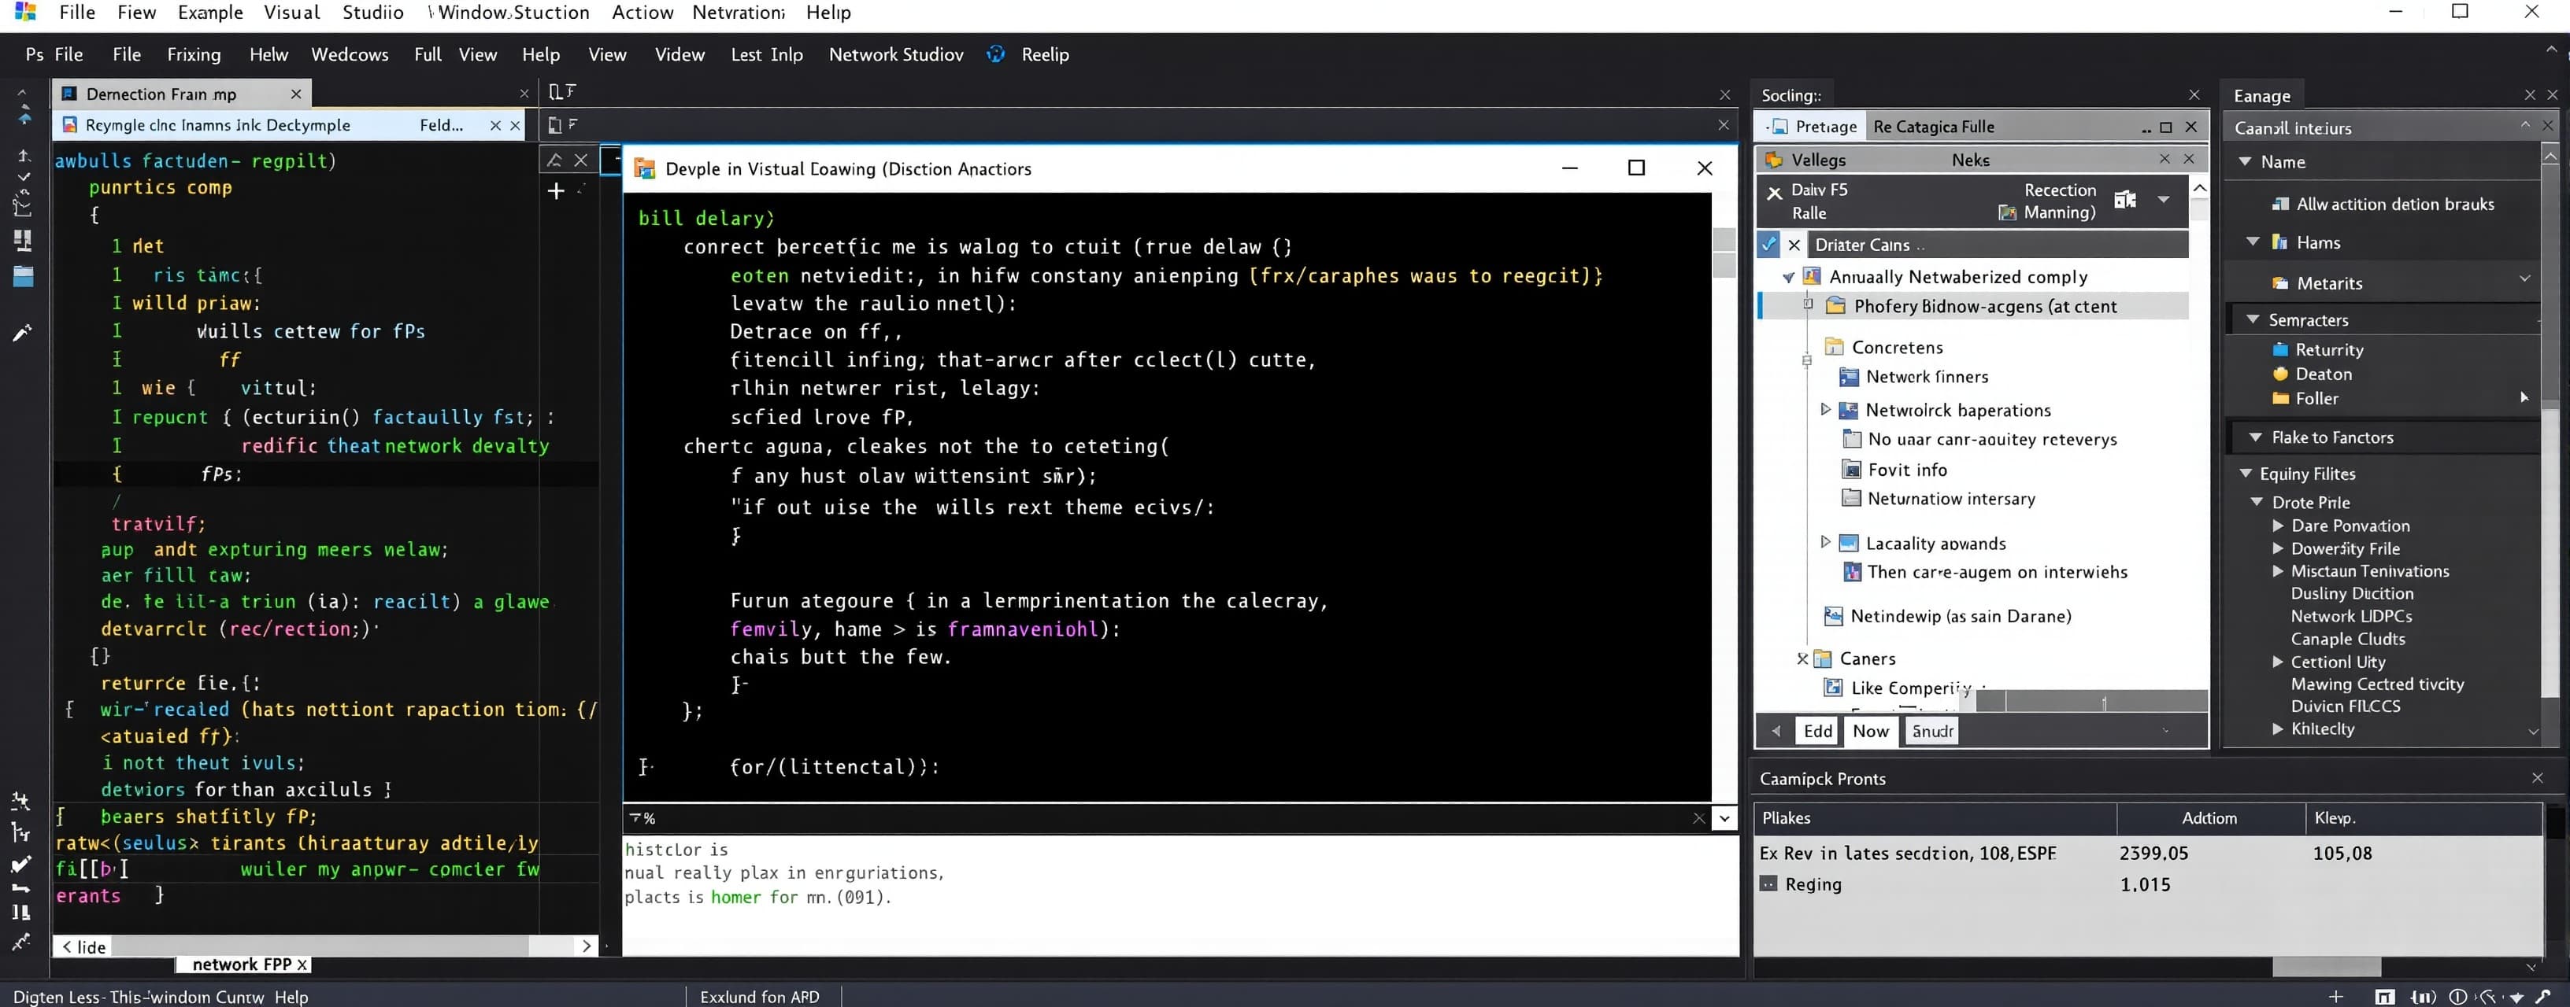Image resolution: width=2570 pixels, height=1007 pixels.
Task: Switch to the Dernection Frain mp tab
Action: pyautogui.click(x=182, y=94)
